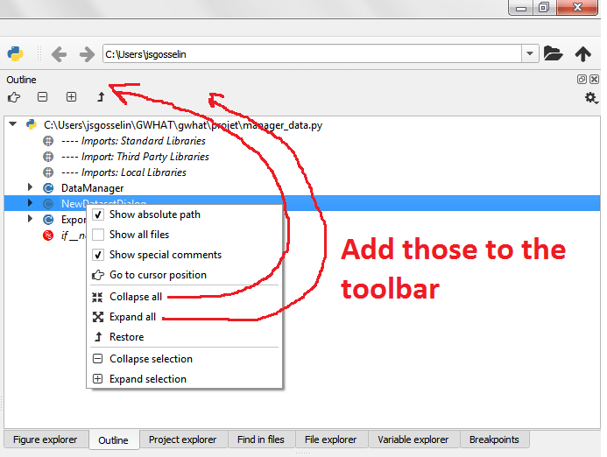Expand the NewDatasetDialog class node
607x457 pixels.
[x=30, y=203]
